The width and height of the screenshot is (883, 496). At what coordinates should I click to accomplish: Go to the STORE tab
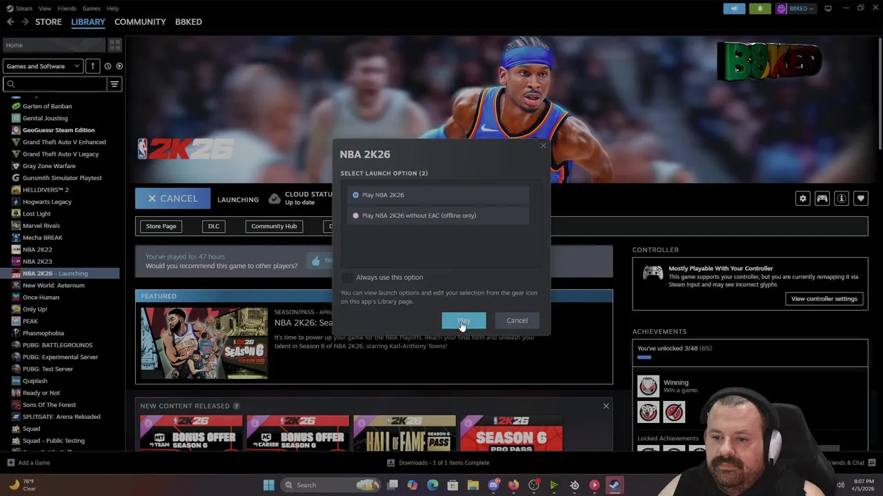click(48, 22)
